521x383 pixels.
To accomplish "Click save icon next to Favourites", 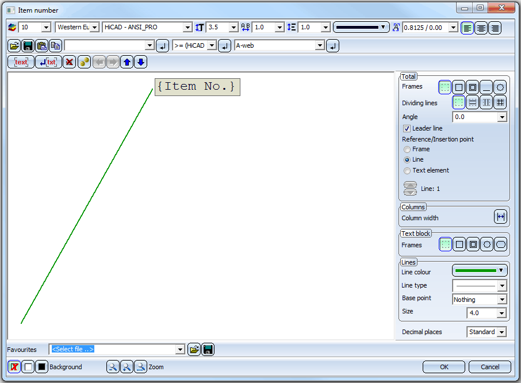I will (208, 349).
